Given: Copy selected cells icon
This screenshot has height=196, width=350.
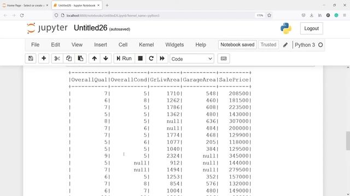Looking at the screenshot, I should tap(69, 58).
